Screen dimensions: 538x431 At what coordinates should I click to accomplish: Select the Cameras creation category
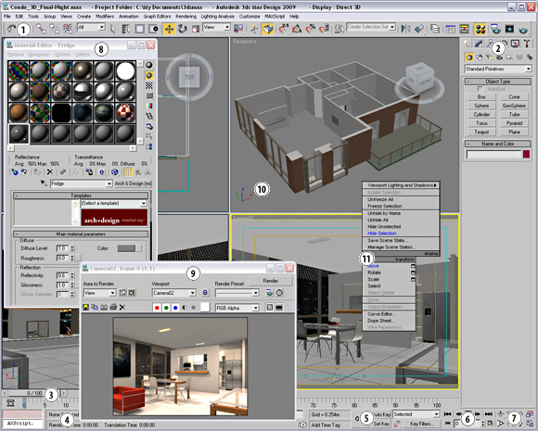[499, 57]
